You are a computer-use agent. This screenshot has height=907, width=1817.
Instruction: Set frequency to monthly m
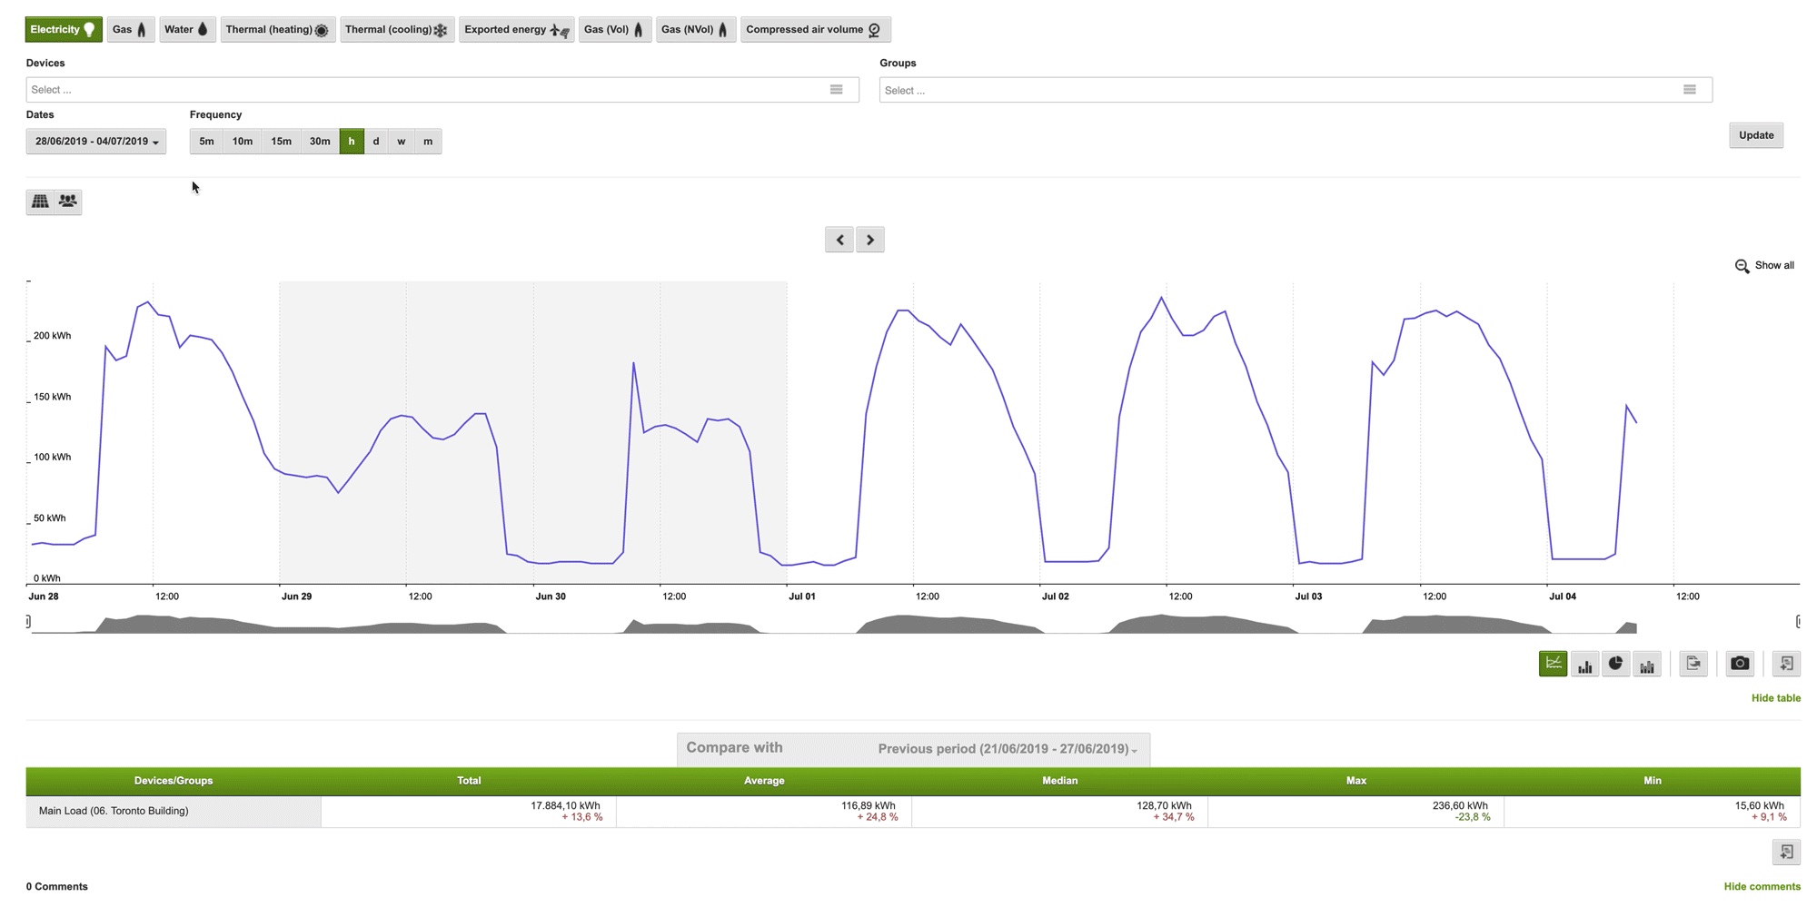428,142
